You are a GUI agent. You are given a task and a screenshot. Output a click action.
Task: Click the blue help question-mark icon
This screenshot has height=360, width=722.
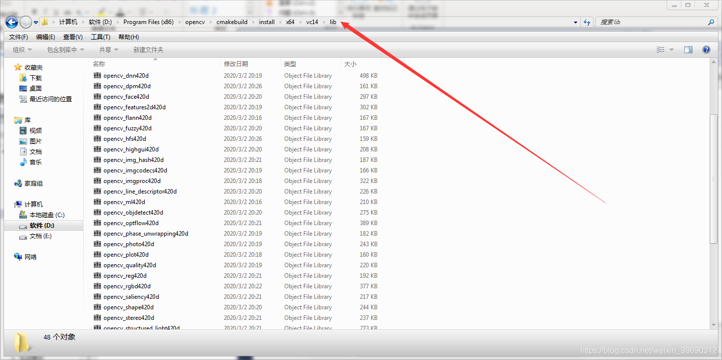pyautogui.click(x=706, y=50)
